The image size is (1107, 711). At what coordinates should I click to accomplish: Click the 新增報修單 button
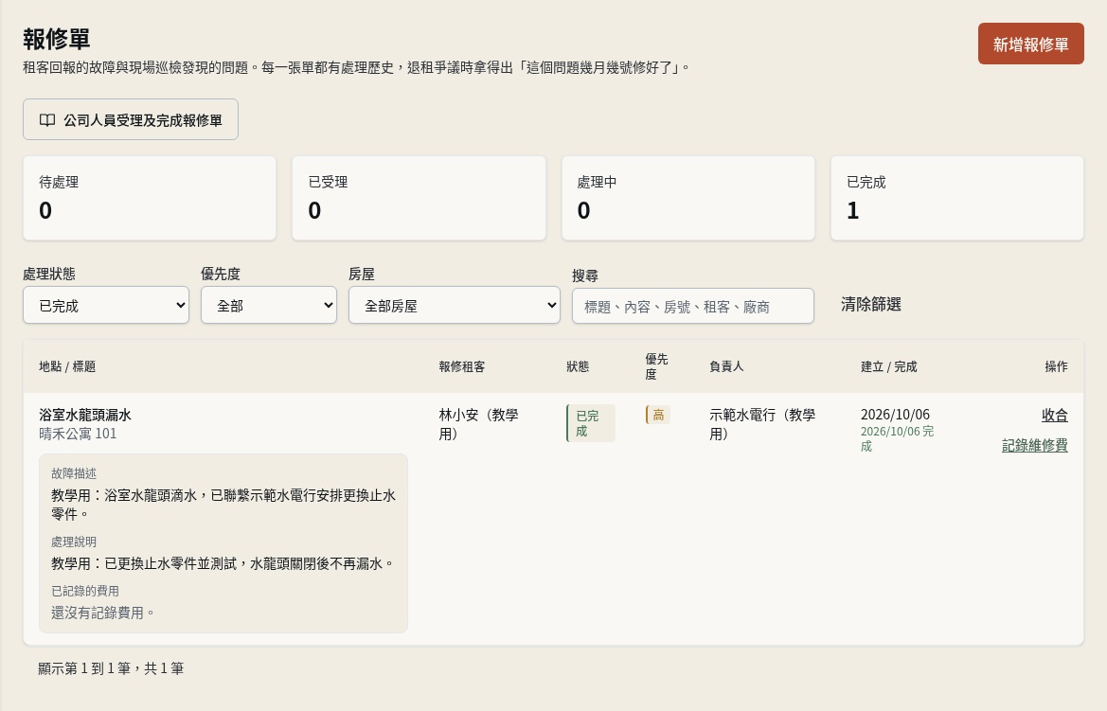point(1030,44)
